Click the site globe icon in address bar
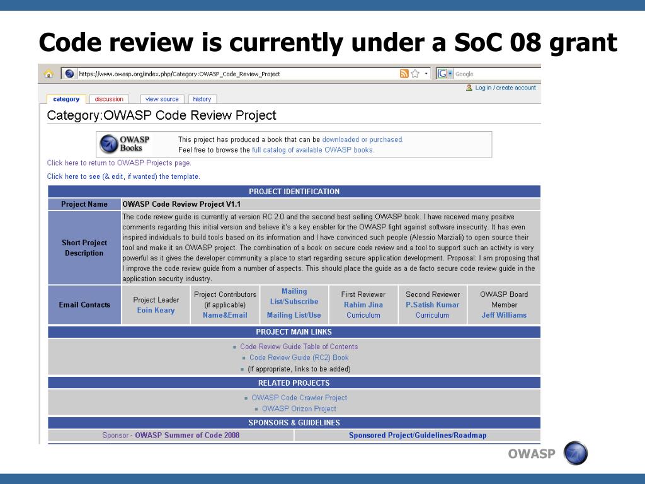 (x=69, y=74)
